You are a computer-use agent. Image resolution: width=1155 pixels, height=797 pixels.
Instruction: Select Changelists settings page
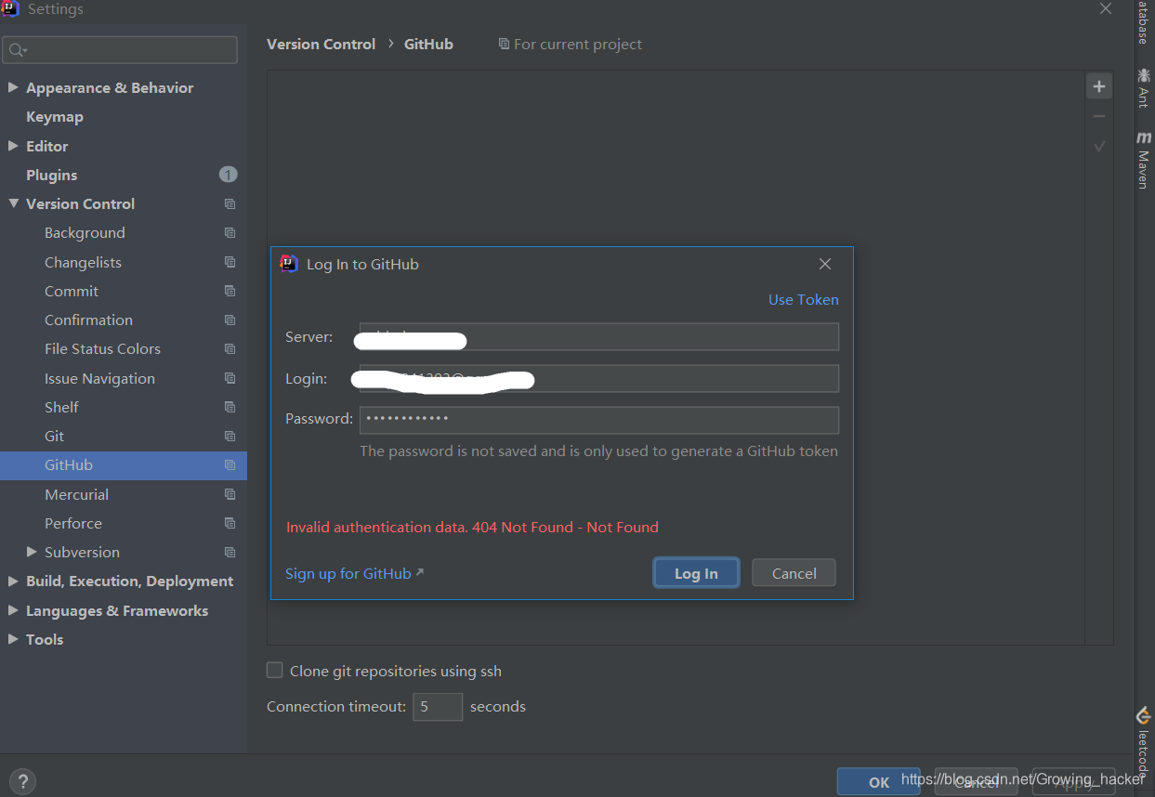click(83, 262)
